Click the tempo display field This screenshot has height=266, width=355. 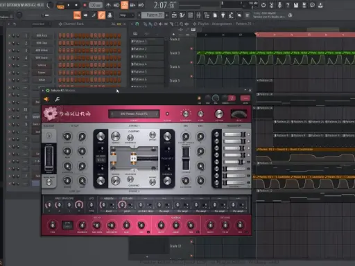coord(96,5)
